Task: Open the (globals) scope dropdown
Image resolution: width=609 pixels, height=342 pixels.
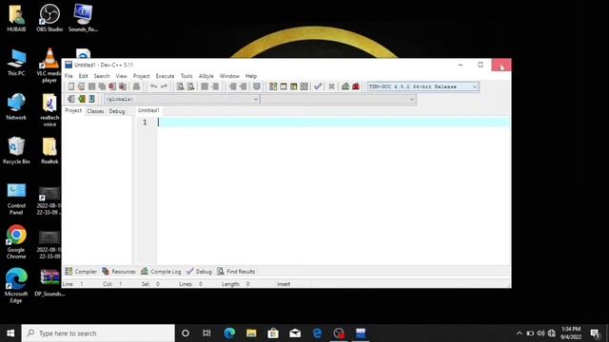Action: pyautogui.click(x=182, y=99)
